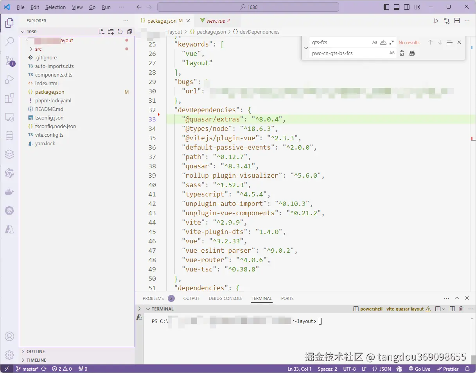
Task: Run the file using the play icon
Action: point(436,21)
